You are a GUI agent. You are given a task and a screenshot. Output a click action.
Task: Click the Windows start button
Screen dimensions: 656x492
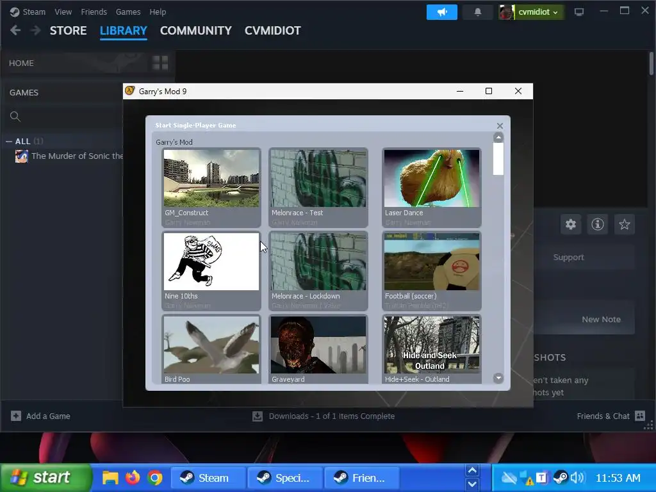(x=45, y=477)
